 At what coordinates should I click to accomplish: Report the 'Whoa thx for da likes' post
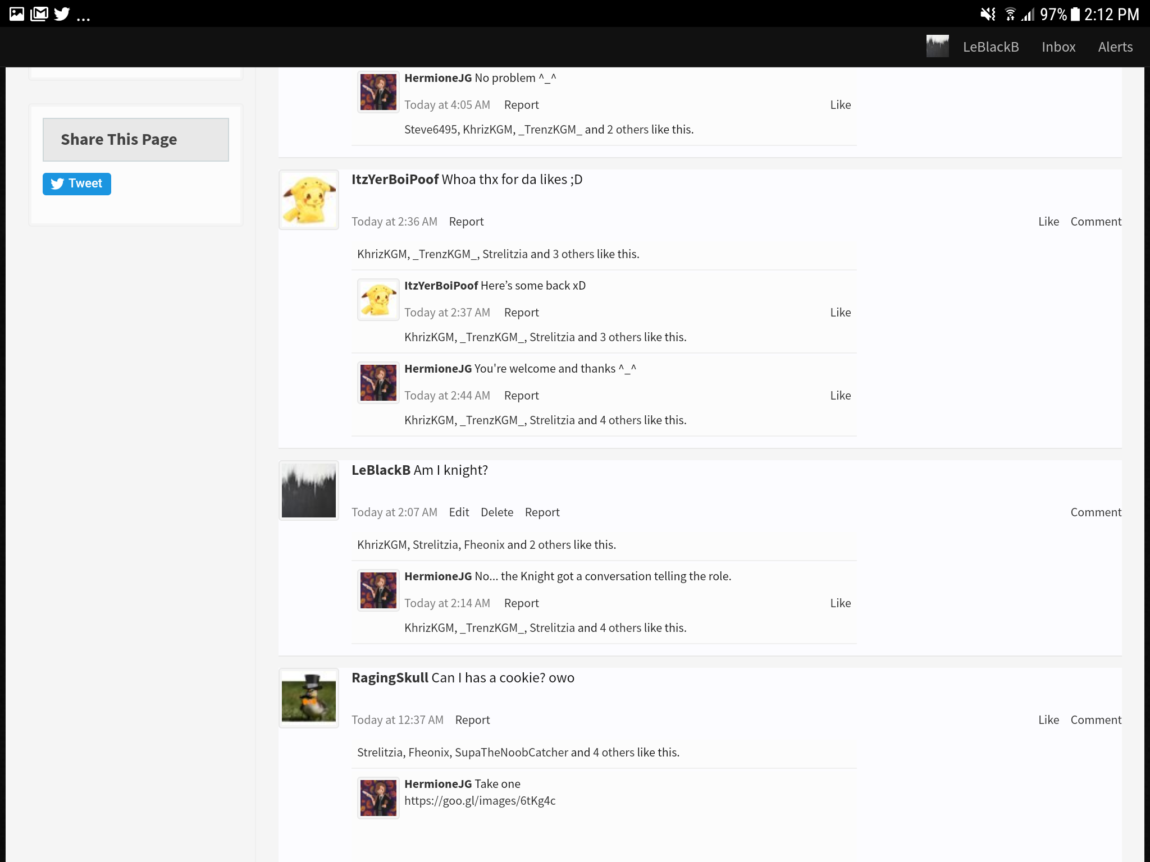(466, 222)
